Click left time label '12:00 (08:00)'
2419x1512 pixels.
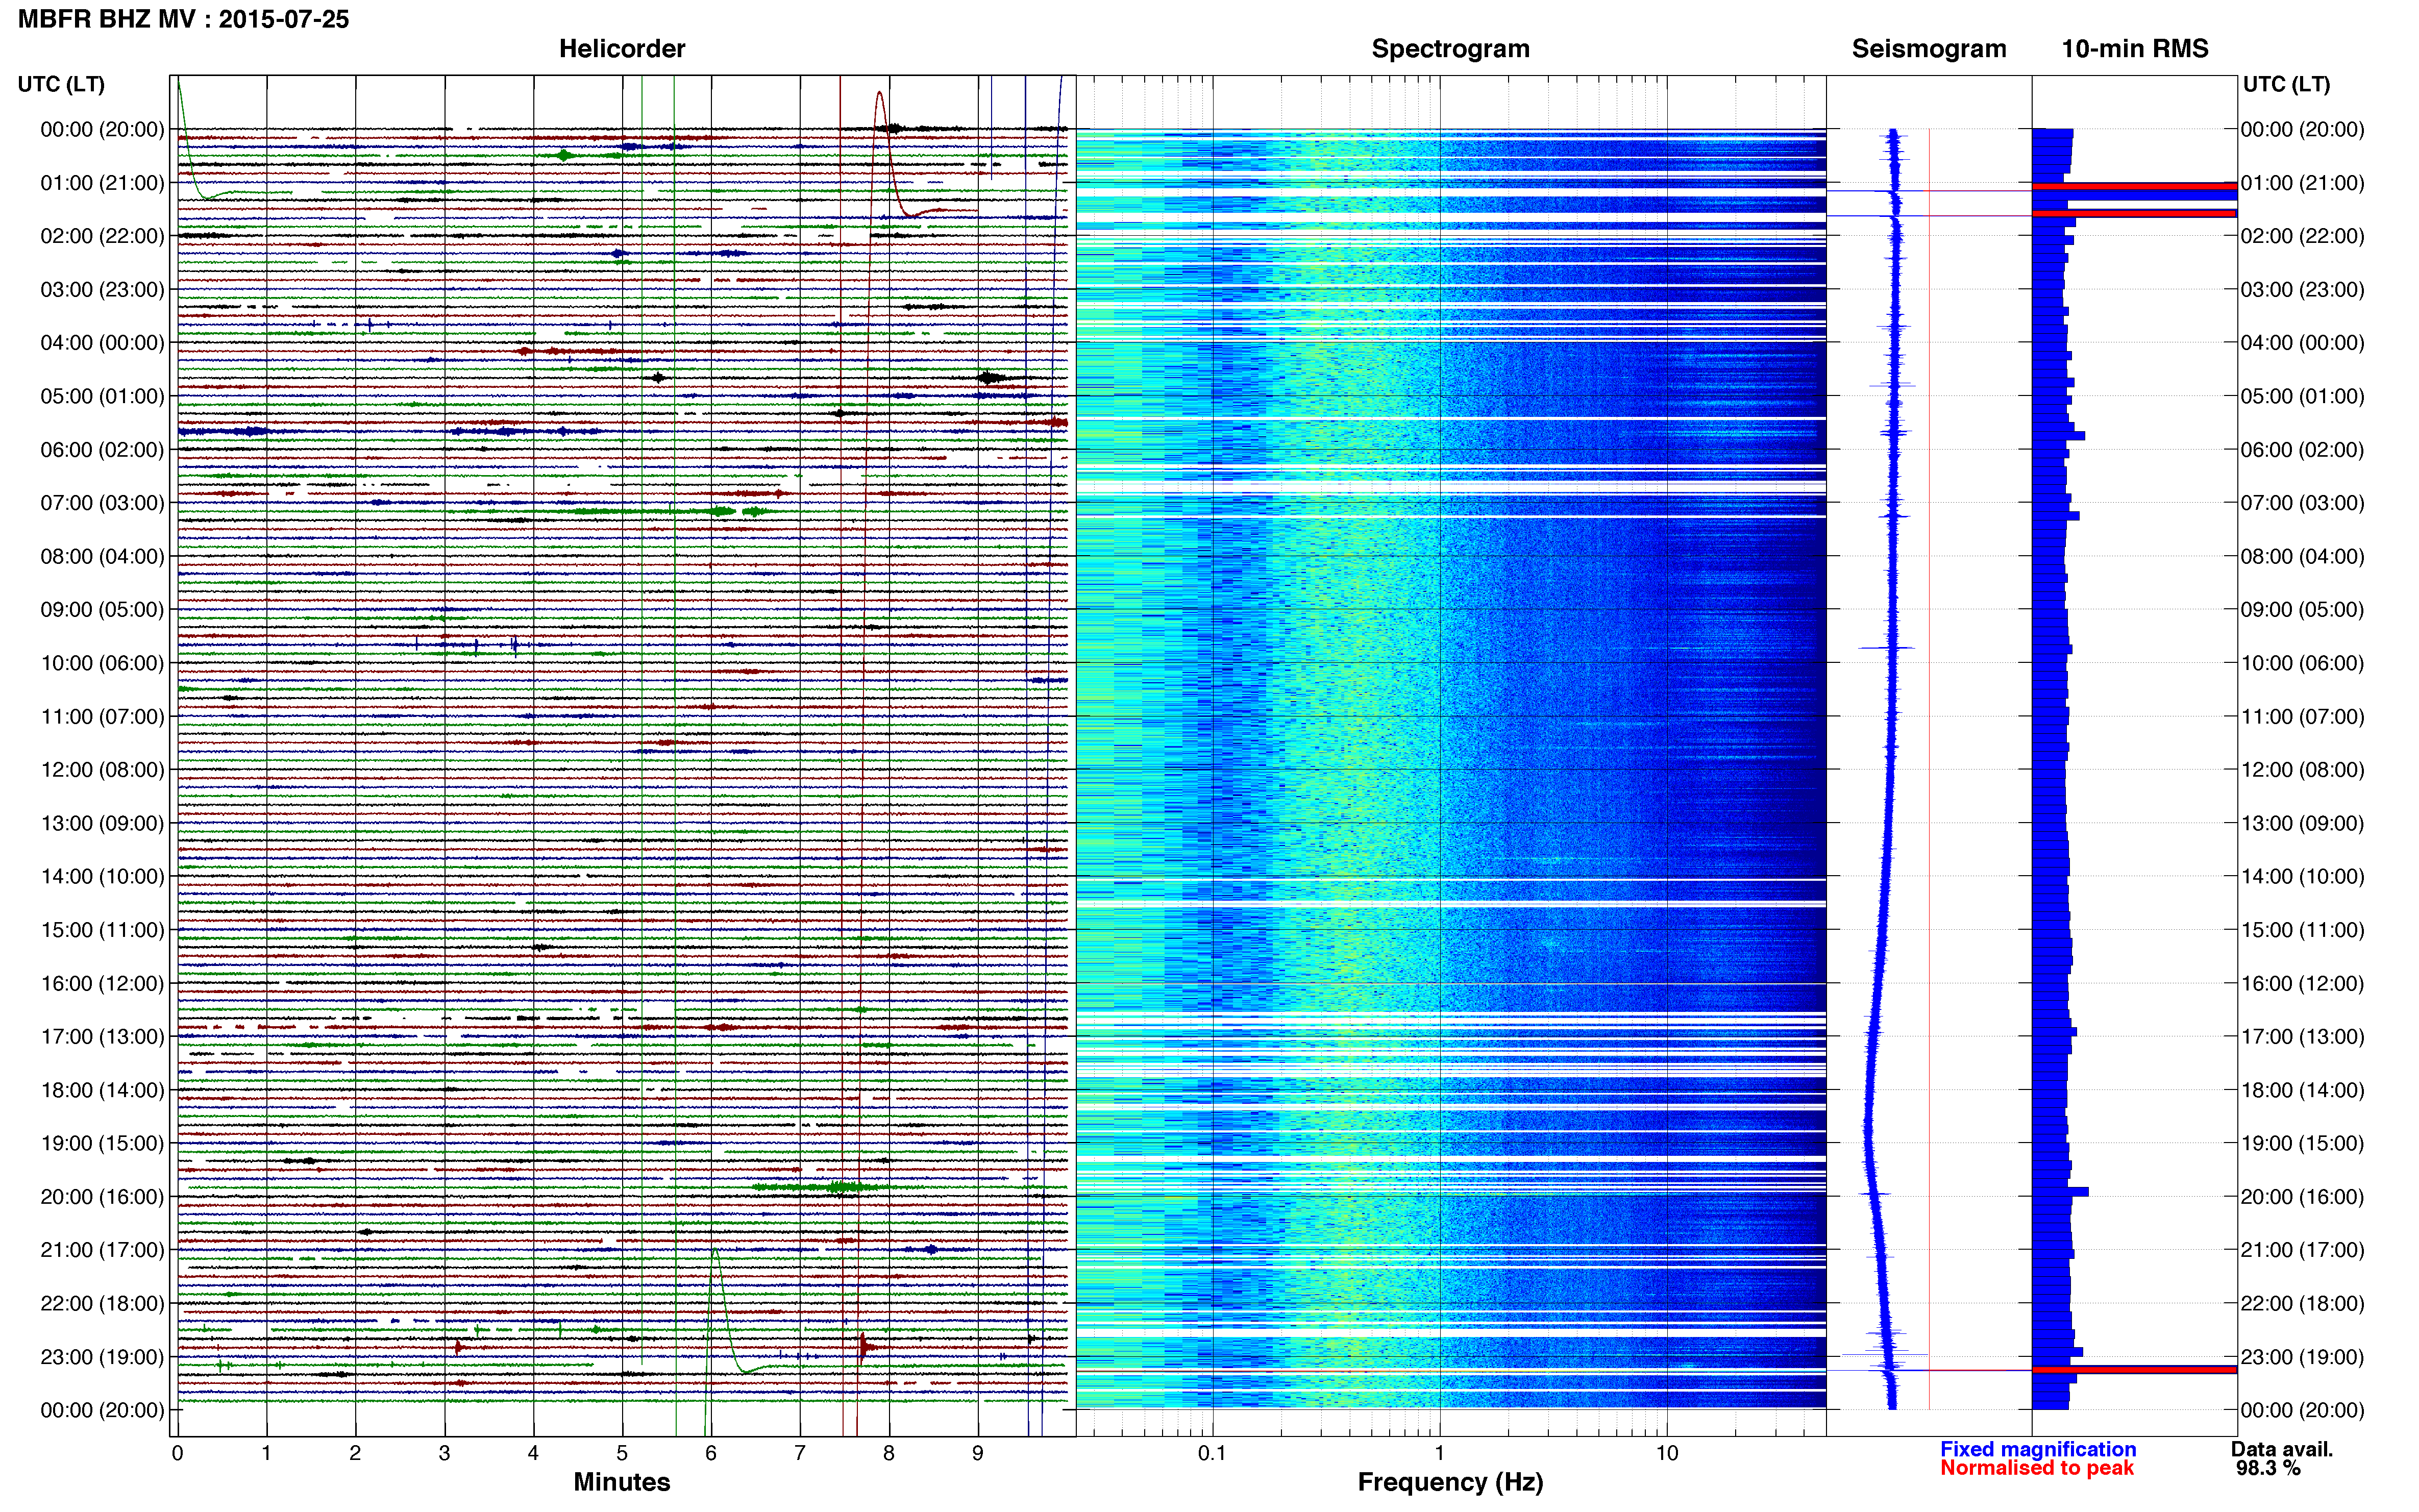point(102,769)
